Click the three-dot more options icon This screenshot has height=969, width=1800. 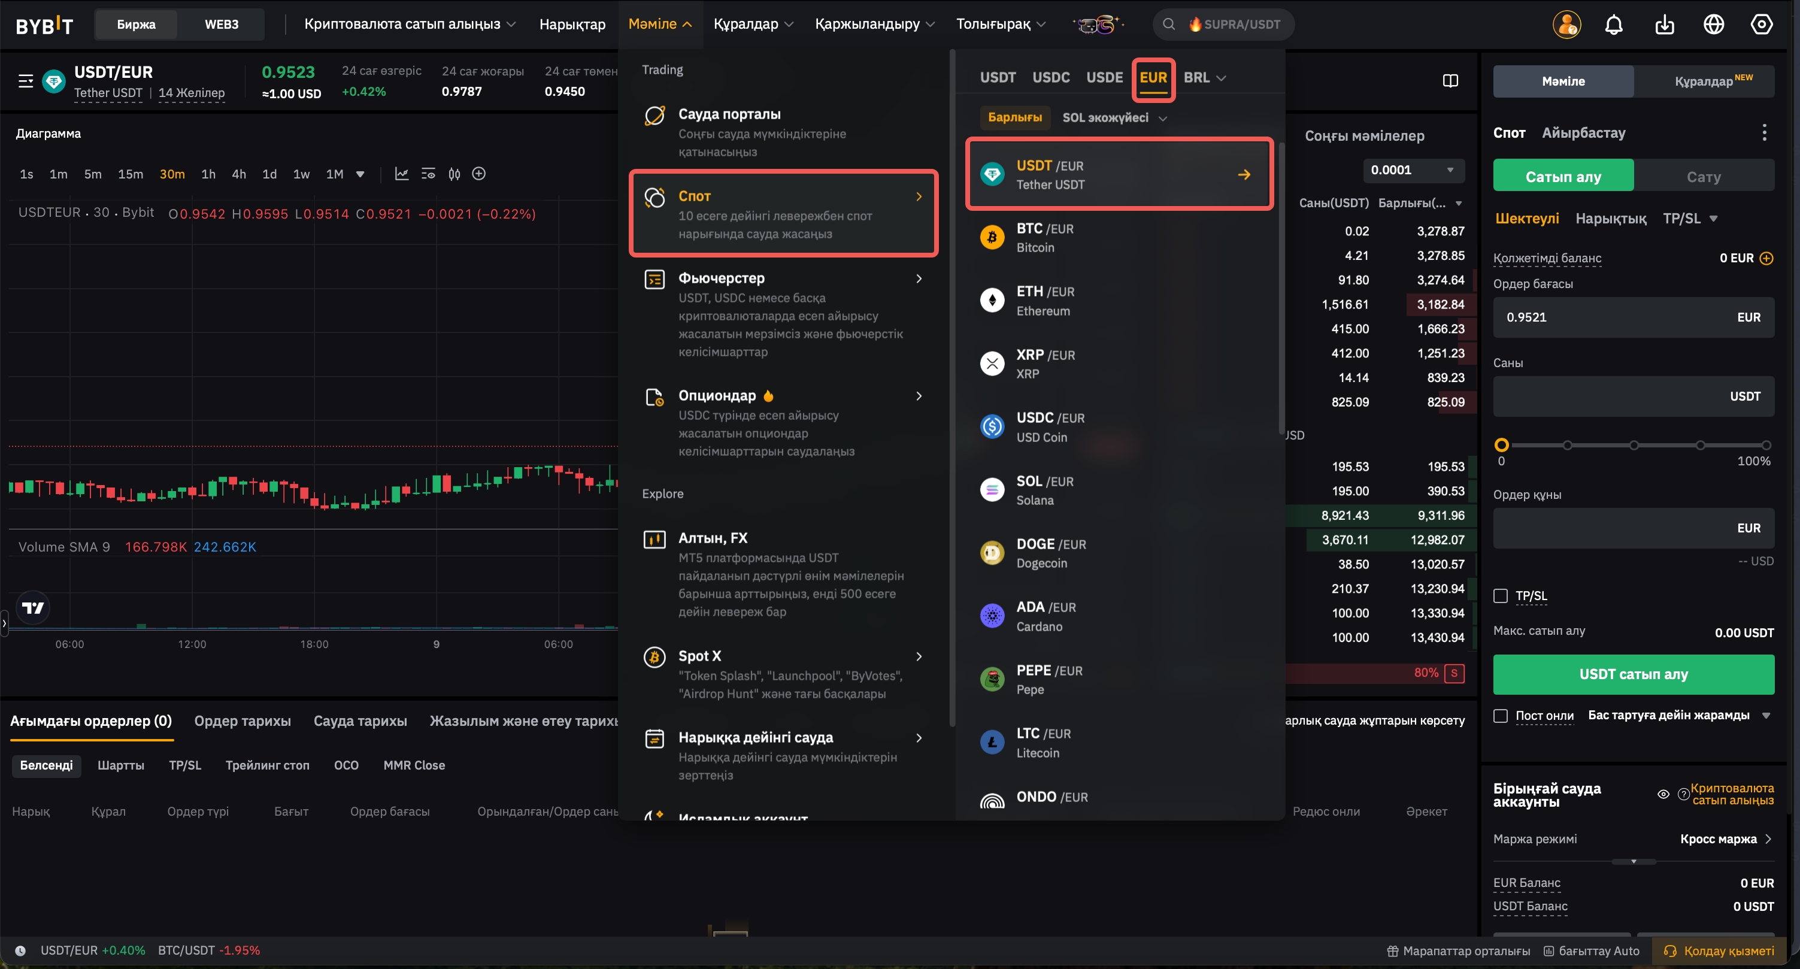pos(1763,133)
